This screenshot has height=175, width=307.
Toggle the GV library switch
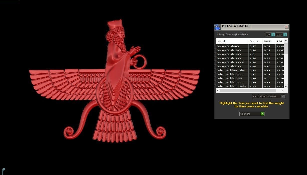270,35
